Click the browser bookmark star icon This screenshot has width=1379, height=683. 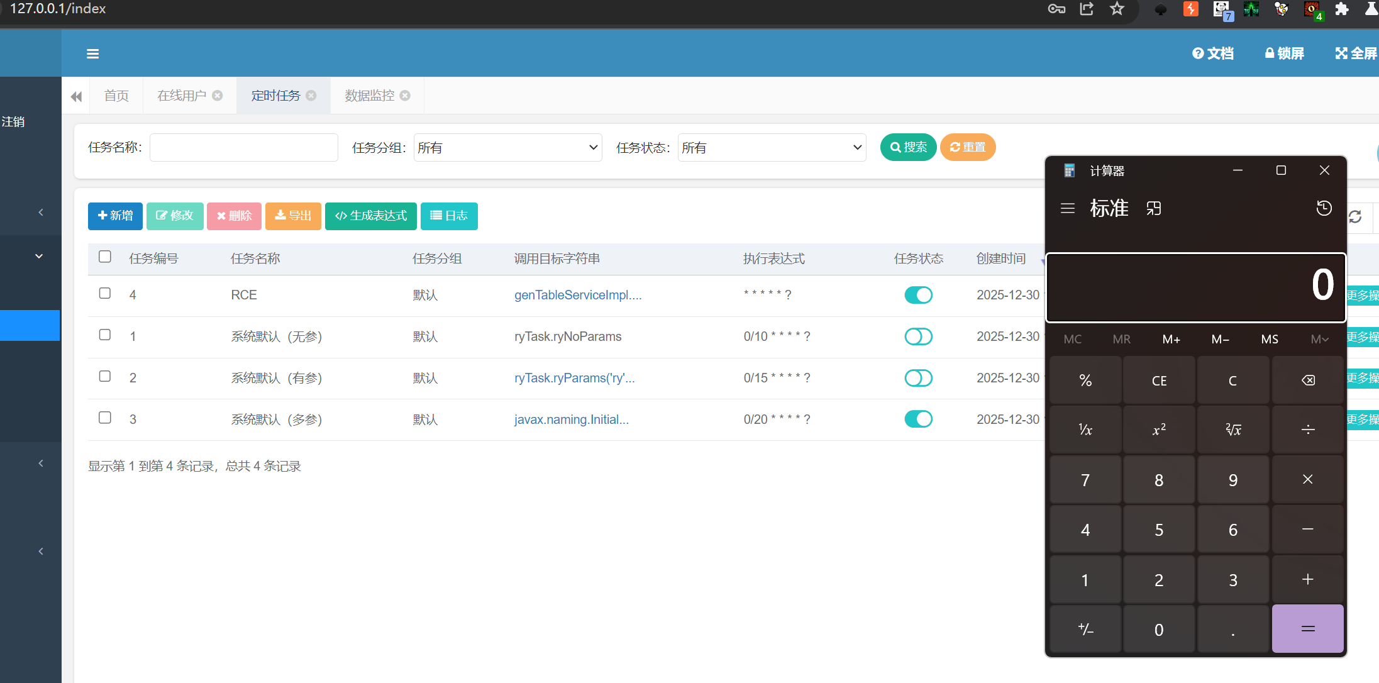click(1117, 9)
